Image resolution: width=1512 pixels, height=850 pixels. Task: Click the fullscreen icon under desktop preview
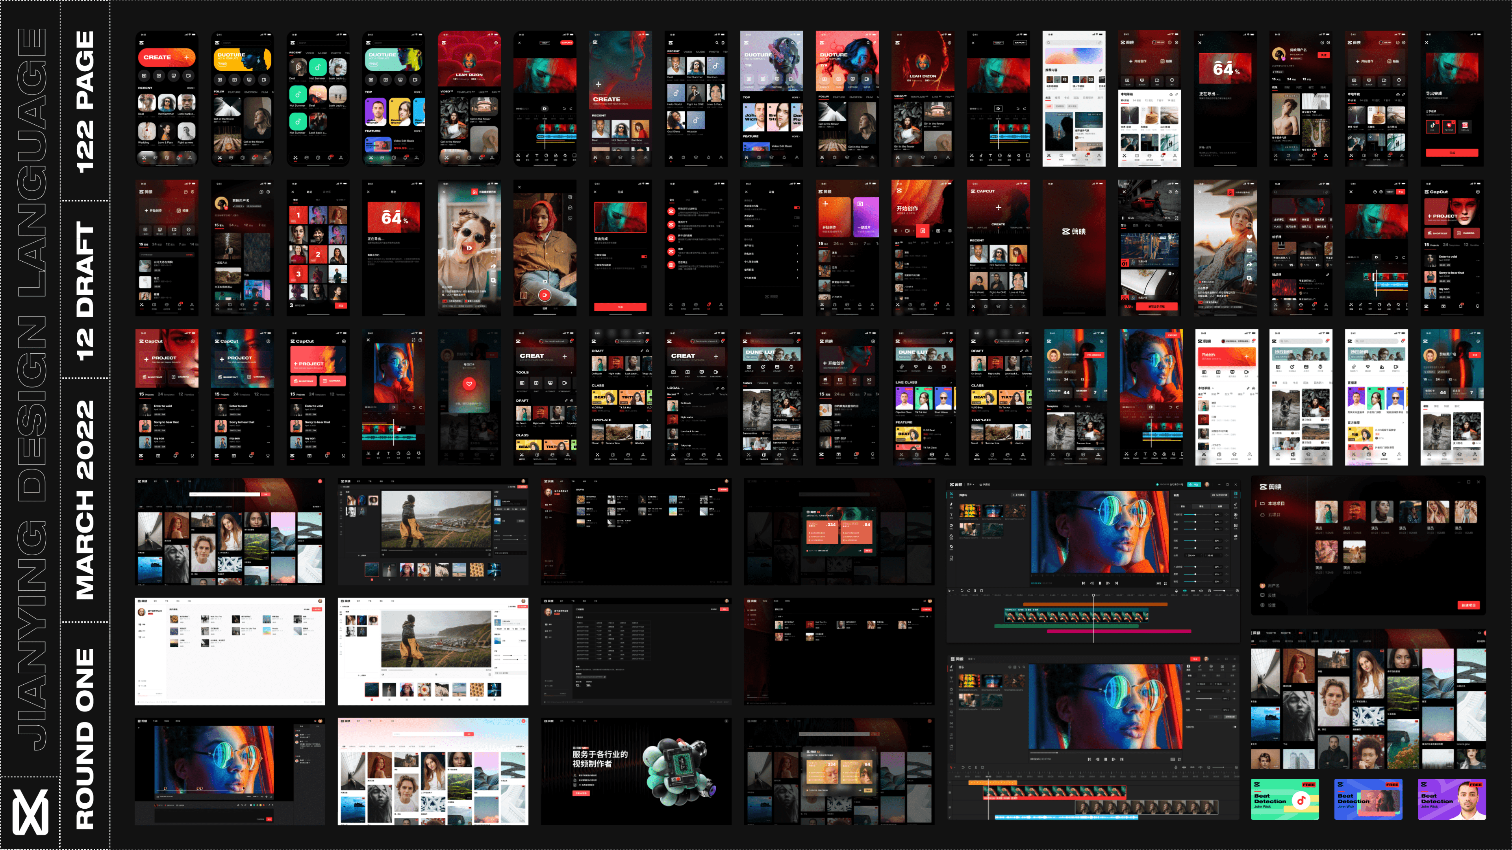point(1165,583)
